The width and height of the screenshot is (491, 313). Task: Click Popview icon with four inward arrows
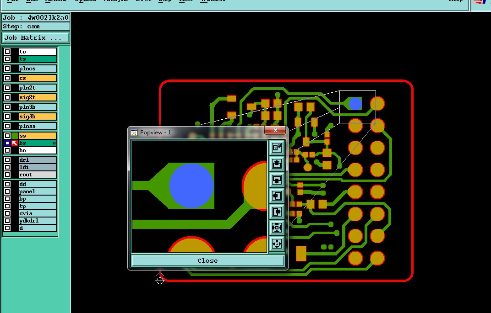coord(277,228)
